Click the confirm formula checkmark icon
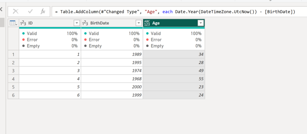Image resolution: width=307 pixels, height=134 pixels. coord(30,12)
